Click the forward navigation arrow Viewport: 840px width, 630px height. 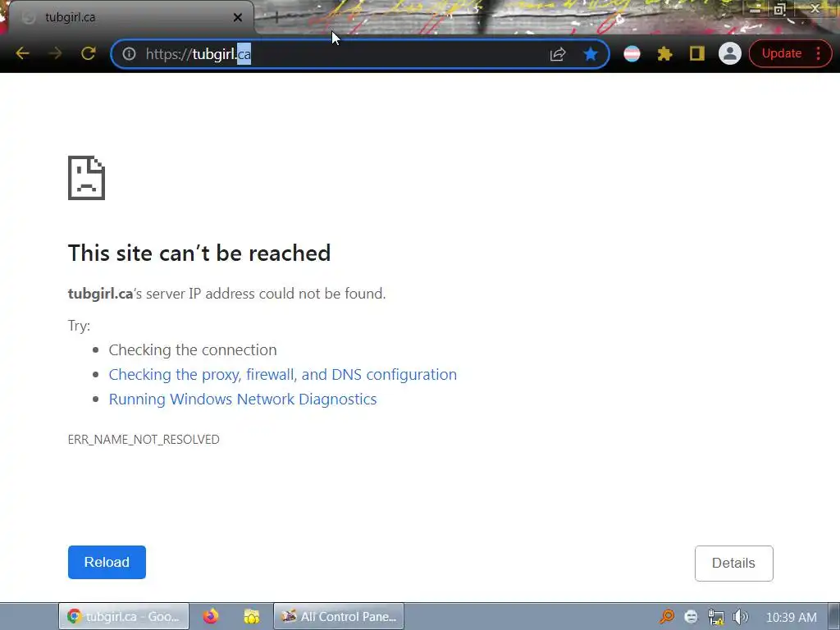[x=55, y=53]
